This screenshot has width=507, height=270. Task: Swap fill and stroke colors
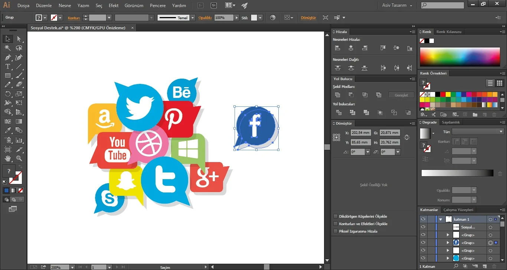pos(20,167)
